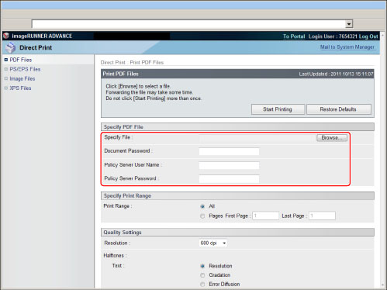Select XPS Files in the sidebar
Screen dimensions: 387x290
pyautogui.click(x=20, y=88)
